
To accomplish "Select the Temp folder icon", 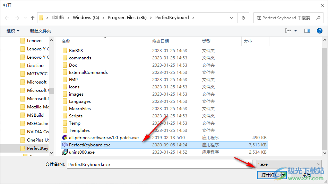I will pyautogui.click(x=65, y=123).
